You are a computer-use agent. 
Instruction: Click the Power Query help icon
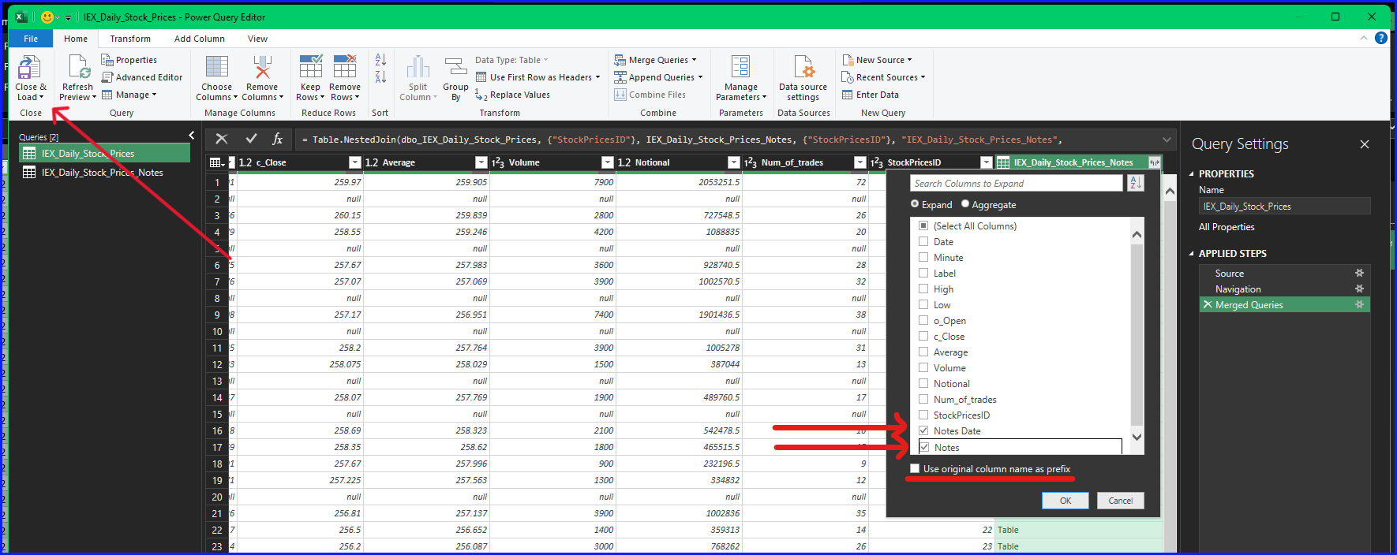(x=1381, y=38)
